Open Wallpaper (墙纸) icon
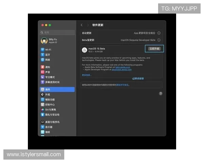Screen dimensions: 204x163 click(42, 132)
